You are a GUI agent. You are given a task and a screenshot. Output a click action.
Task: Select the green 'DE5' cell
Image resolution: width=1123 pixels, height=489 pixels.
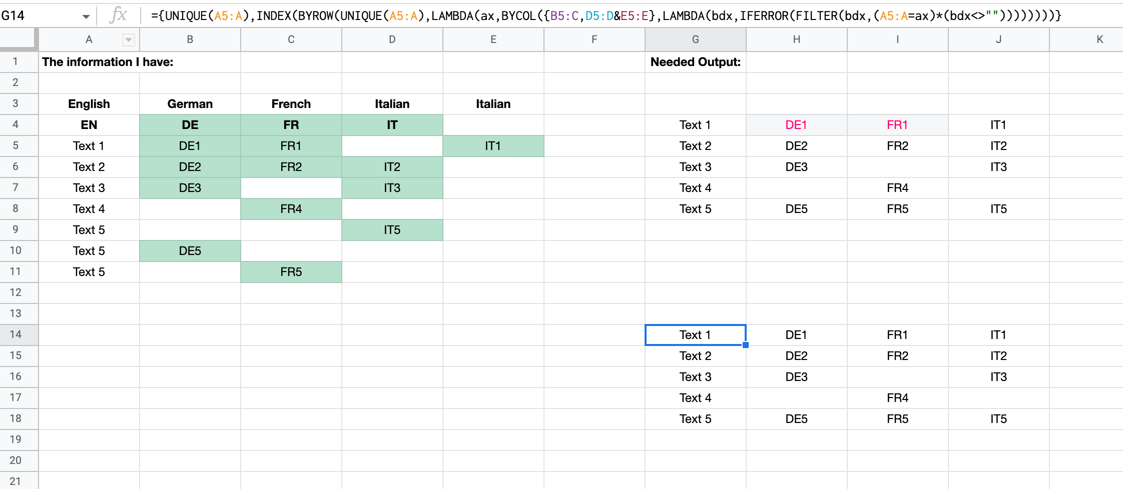coord(190,250)
